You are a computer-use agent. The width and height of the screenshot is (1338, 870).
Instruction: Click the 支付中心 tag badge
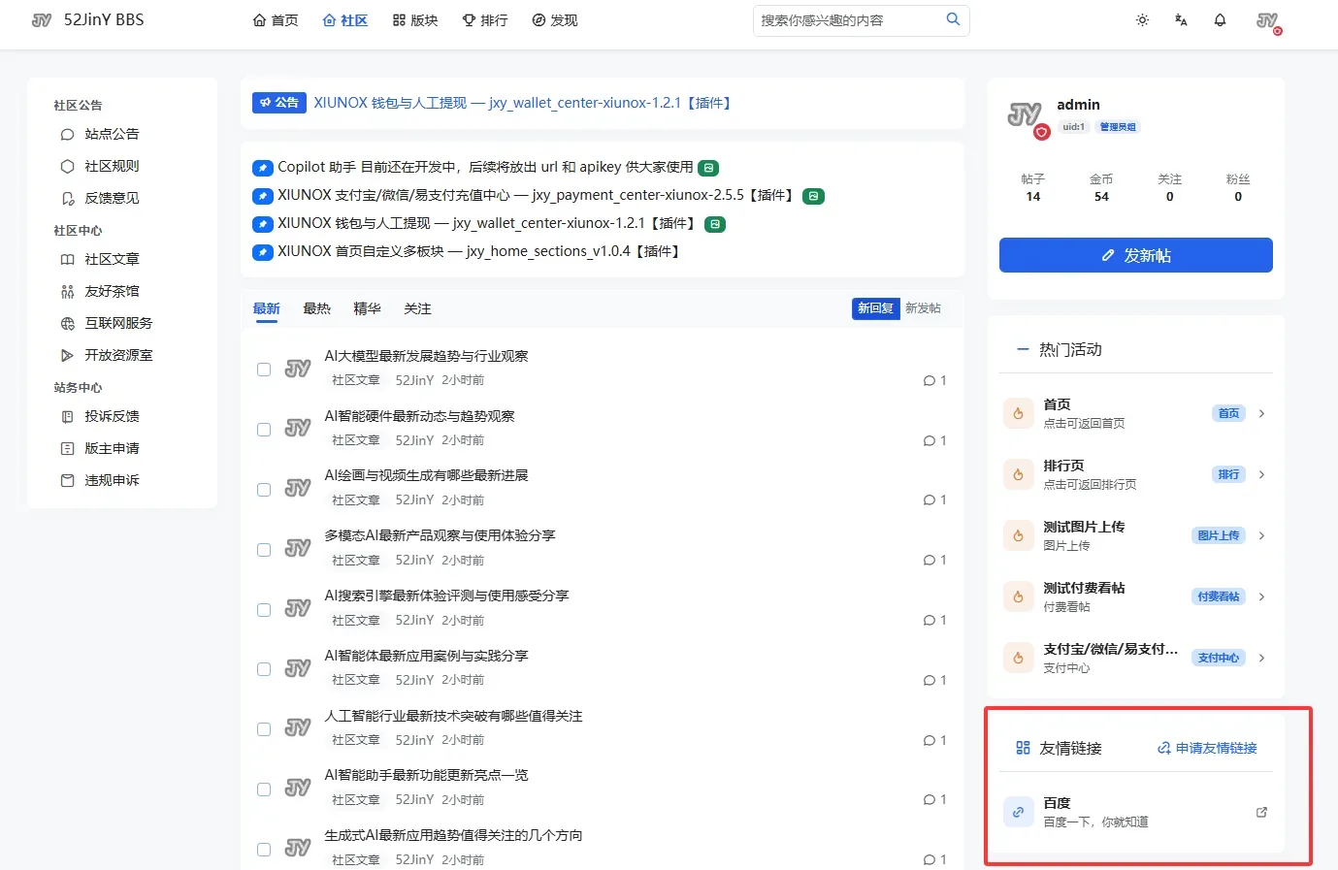pyautogui.click(x=1218, y=658)
